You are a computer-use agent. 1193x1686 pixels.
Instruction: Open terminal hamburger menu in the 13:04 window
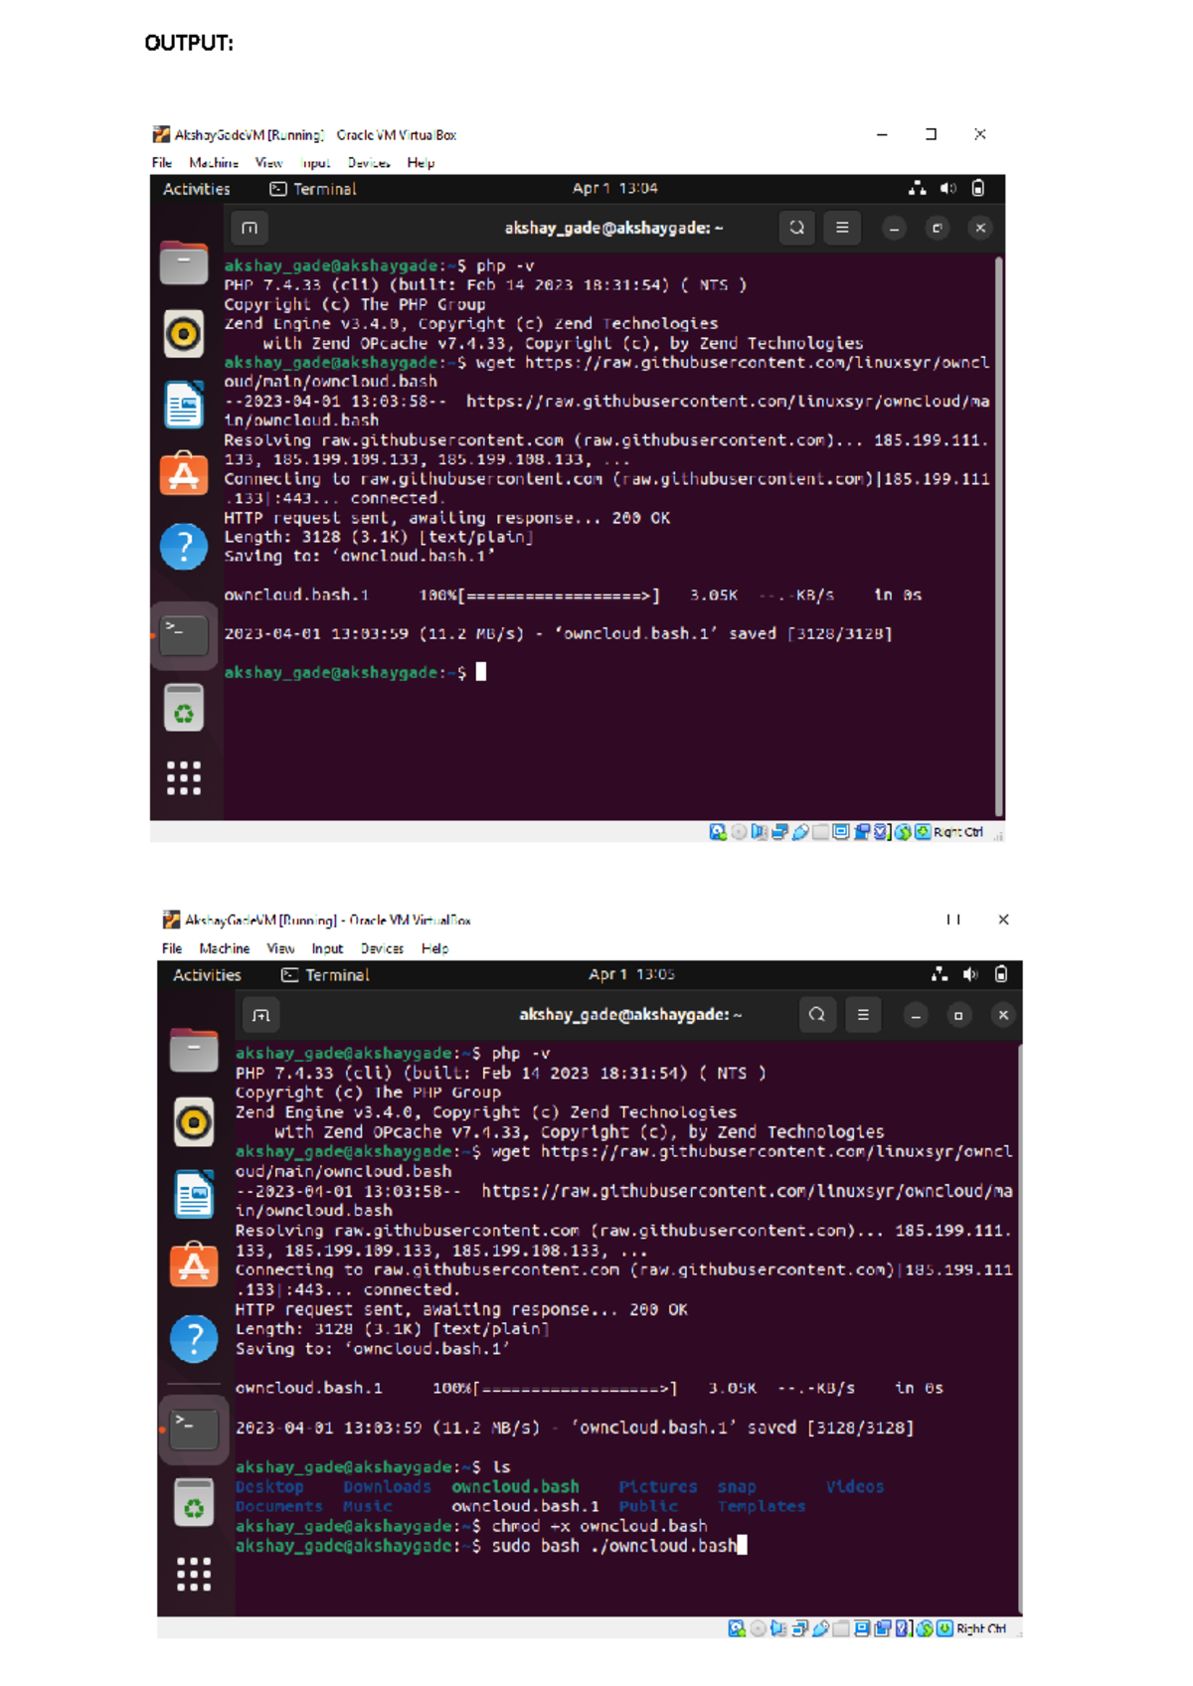tap(842, 228)
